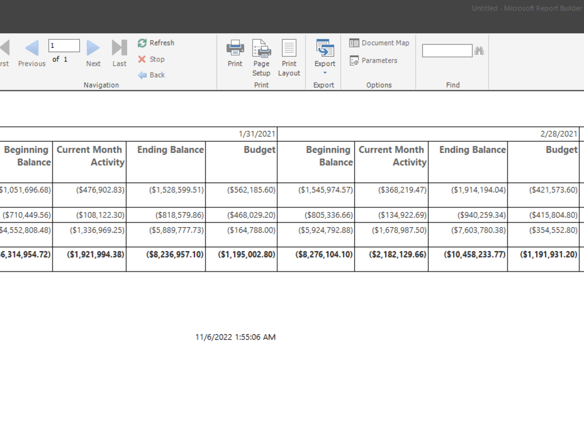Click the Next button label
This screenshot has width=584, height=438.
tap(93, 64)
